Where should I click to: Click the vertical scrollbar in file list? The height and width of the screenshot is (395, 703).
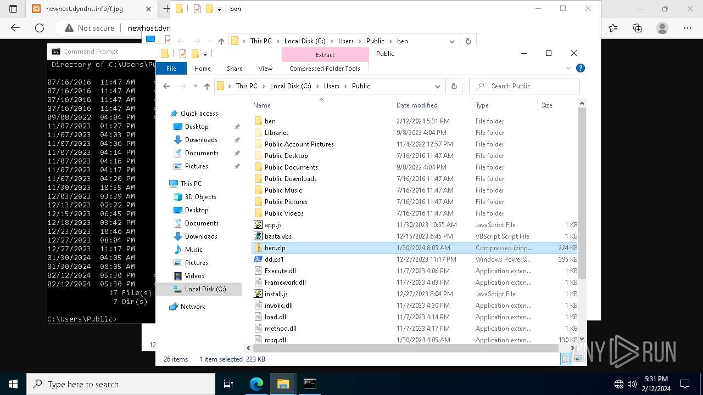[x=582, y=192]
